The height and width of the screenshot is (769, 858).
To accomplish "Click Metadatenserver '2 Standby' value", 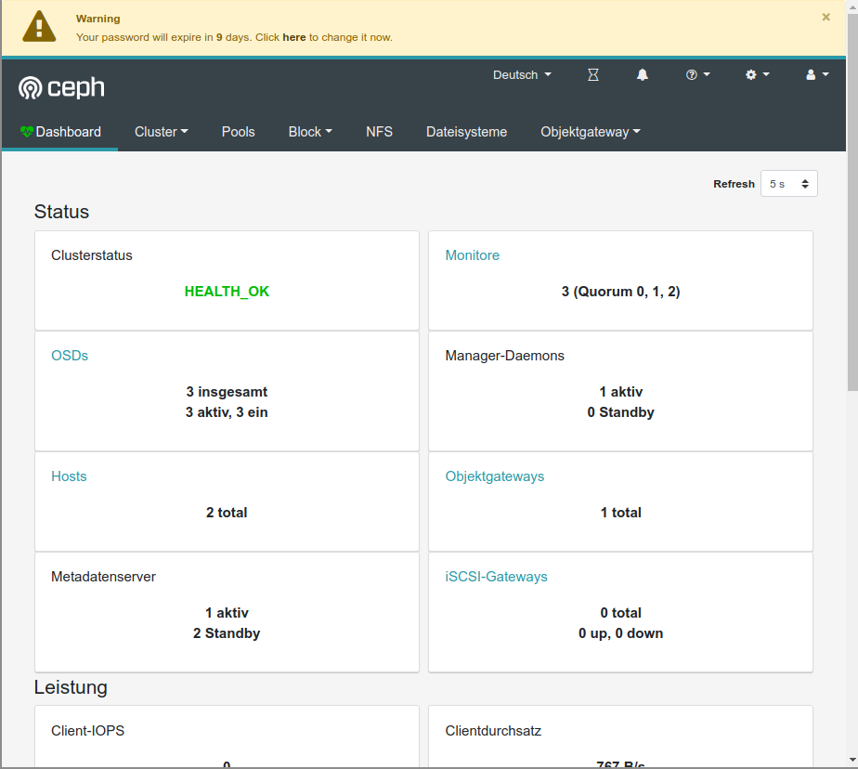I will pos(227,633).
